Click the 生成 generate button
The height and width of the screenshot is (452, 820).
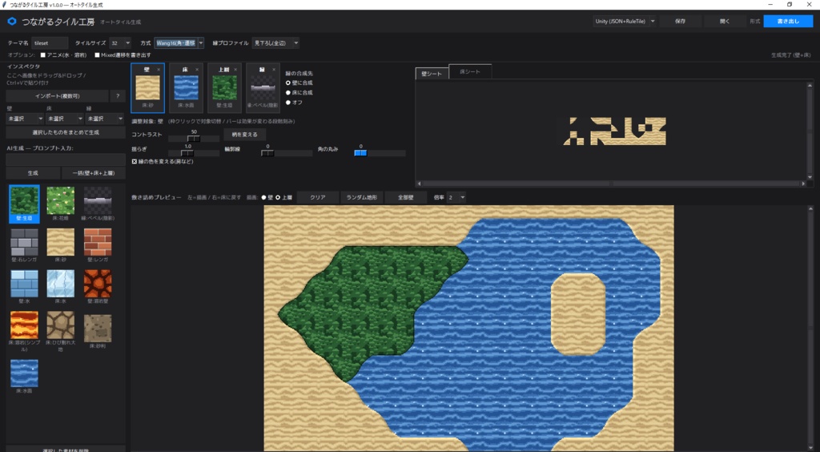click(32, 173)
